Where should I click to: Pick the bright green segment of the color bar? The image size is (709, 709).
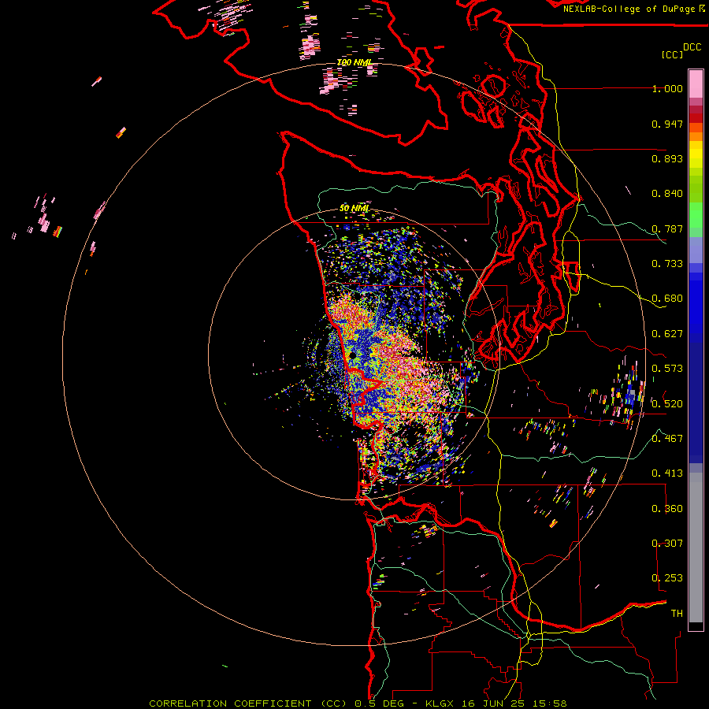click(x=696, y=215)
